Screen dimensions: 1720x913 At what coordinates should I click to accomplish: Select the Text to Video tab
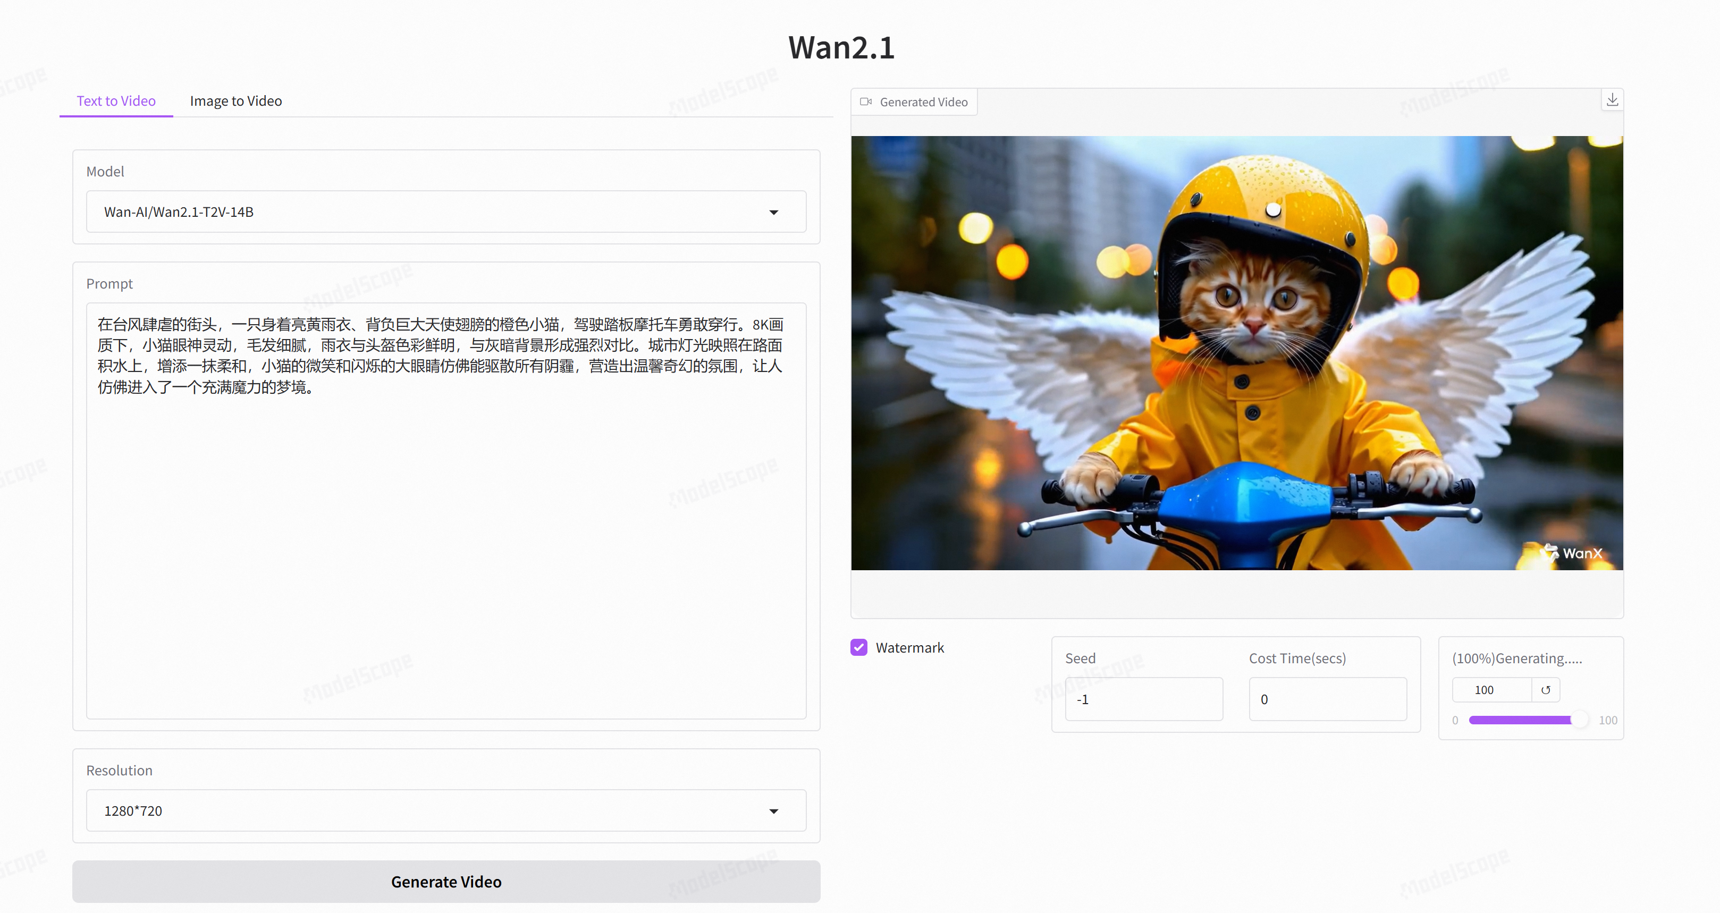click(x=116, y=101)
